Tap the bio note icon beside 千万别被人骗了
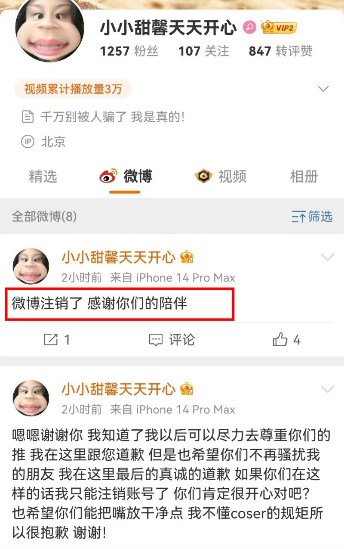344x549 pixels. pyautogui.click(x=28, y=117)
